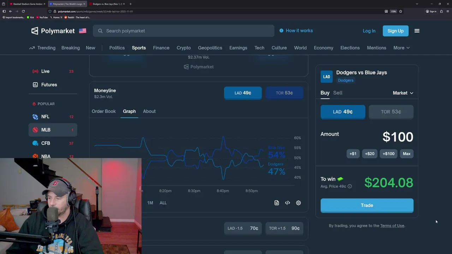The height and width of the screenshot is (254, 452).
Task: Click the How it works info icon
Action: (281, 31)
